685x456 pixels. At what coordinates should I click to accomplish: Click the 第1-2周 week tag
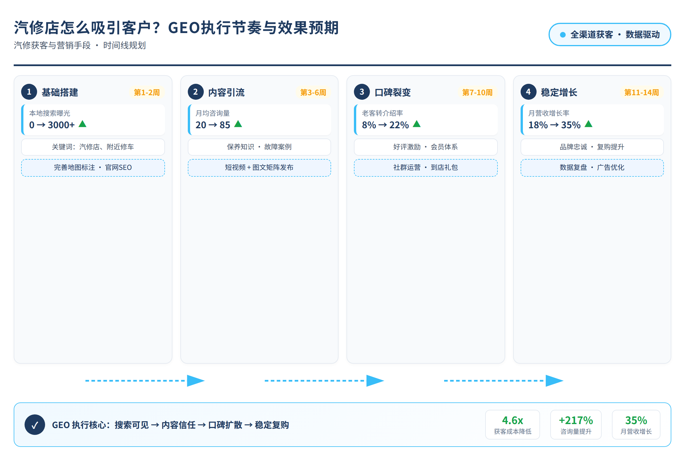click(x=147, y=92)
